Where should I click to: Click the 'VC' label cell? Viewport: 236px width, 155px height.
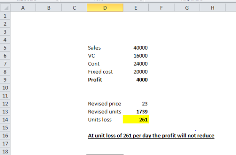tap(105, 56)
